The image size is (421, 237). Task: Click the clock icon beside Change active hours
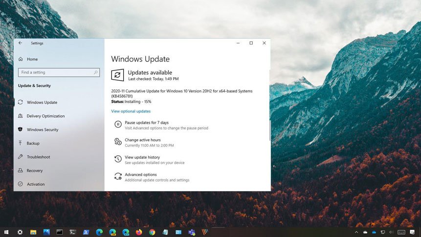click(118, 142)
